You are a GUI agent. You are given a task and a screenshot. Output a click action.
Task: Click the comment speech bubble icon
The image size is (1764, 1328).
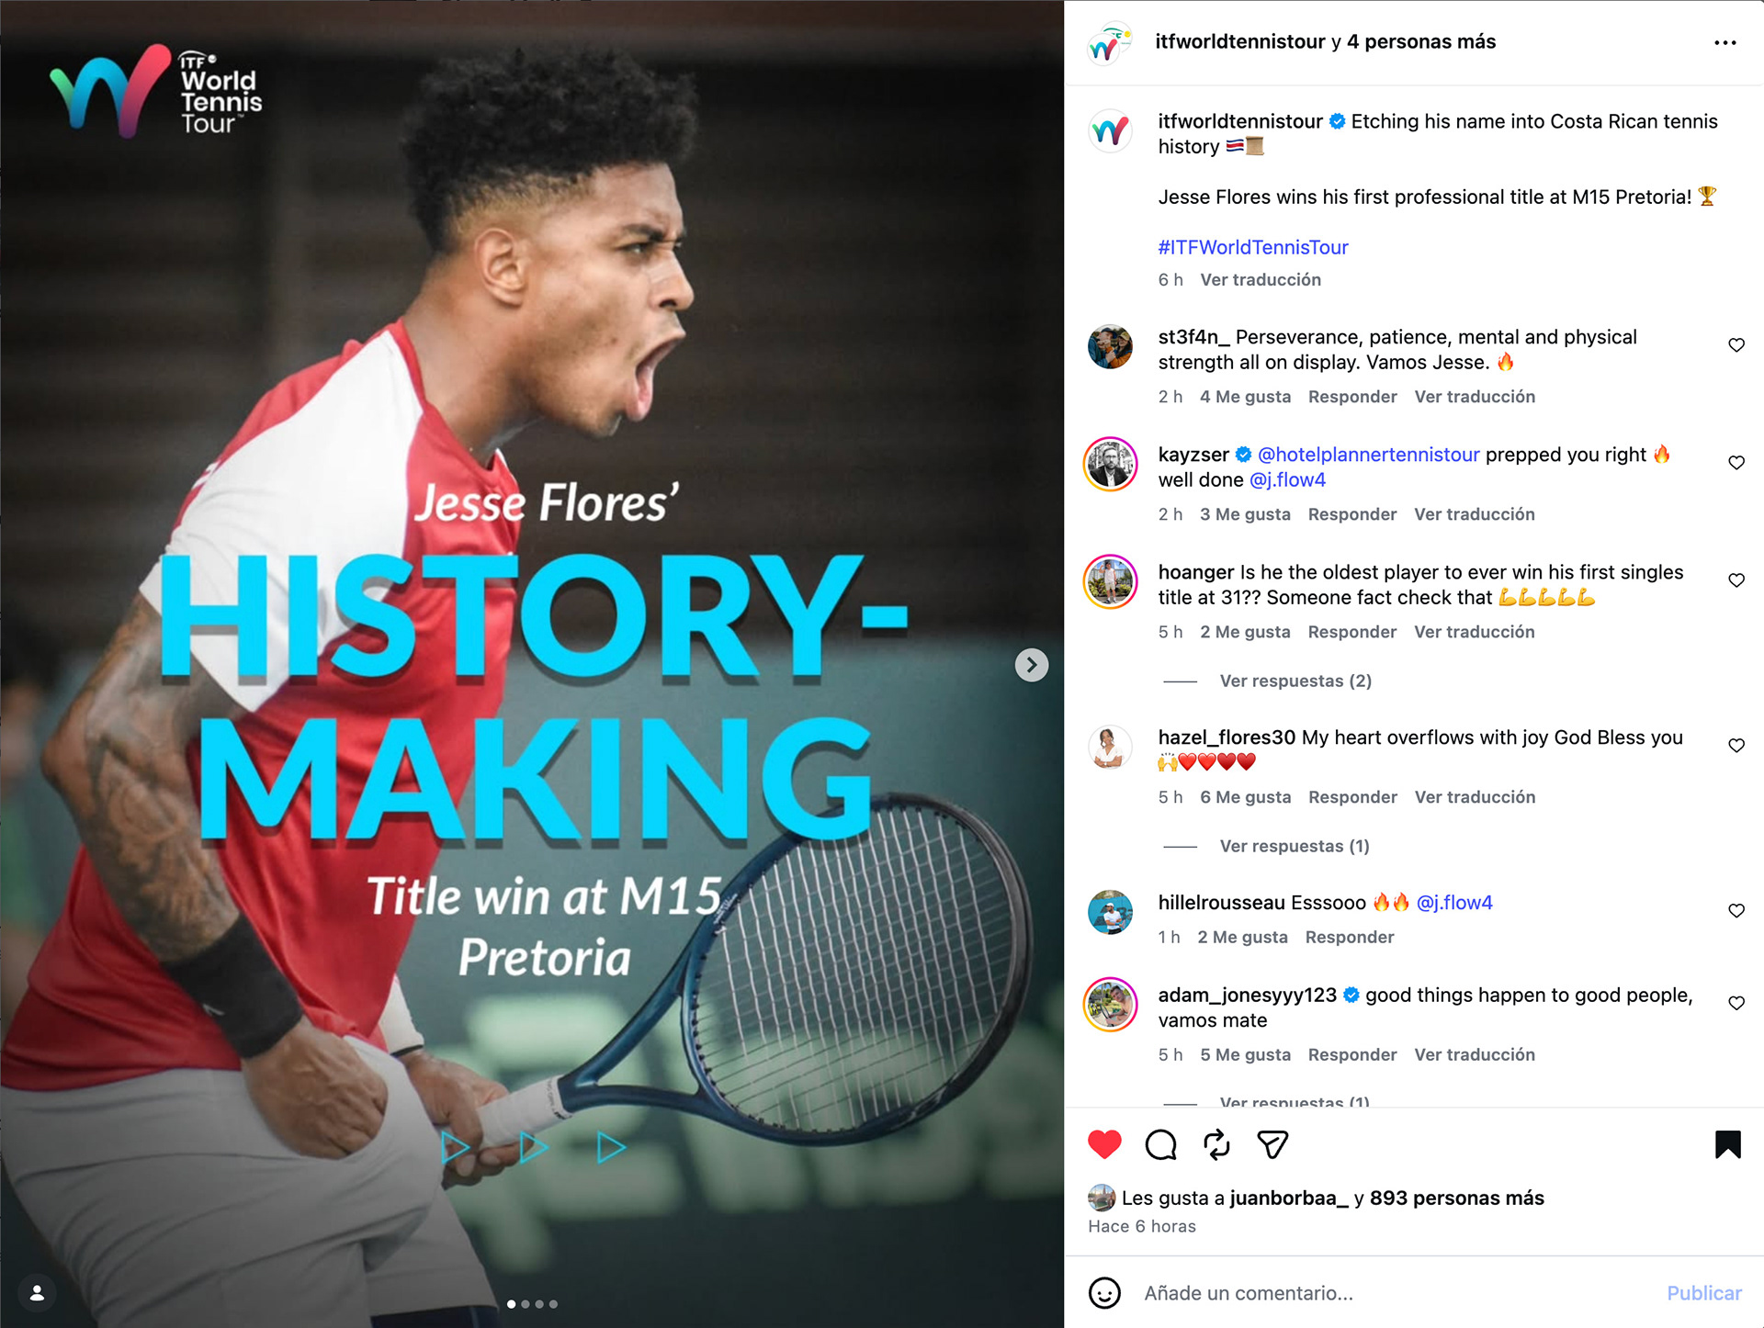tap(1160, 1144)
